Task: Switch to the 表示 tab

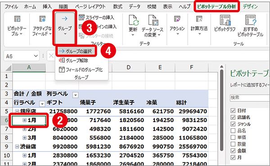Action: (x=167, y=7)
